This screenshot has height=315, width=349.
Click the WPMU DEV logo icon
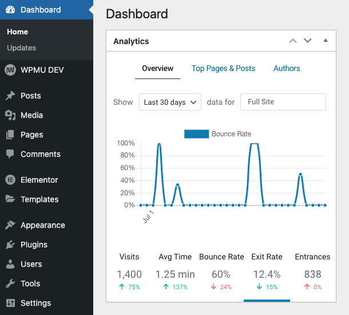(10, 70)
